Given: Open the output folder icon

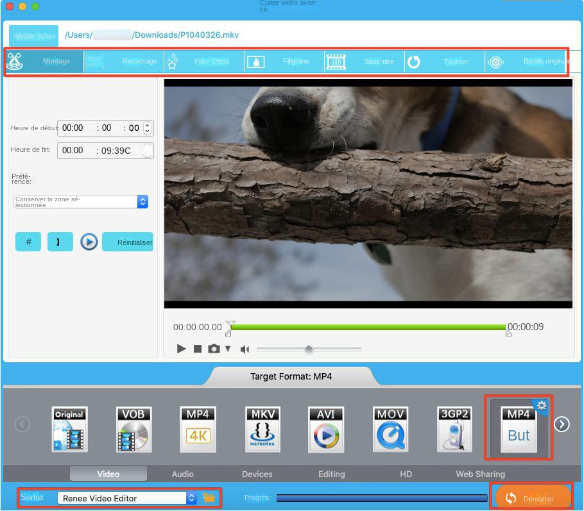Looking at the screenshot, I should tap(209, 498).
